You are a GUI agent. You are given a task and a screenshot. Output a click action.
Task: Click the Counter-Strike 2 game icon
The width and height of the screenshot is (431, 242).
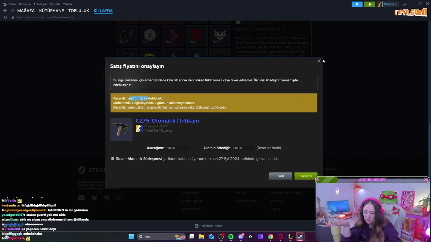pos(139,128)
